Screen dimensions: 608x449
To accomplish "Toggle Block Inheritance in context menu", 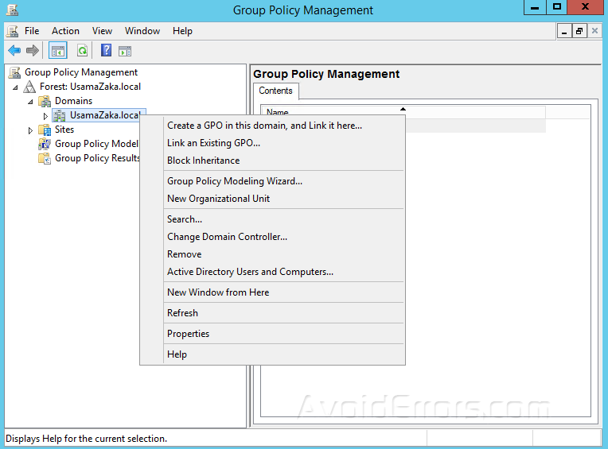I will 203,161.
